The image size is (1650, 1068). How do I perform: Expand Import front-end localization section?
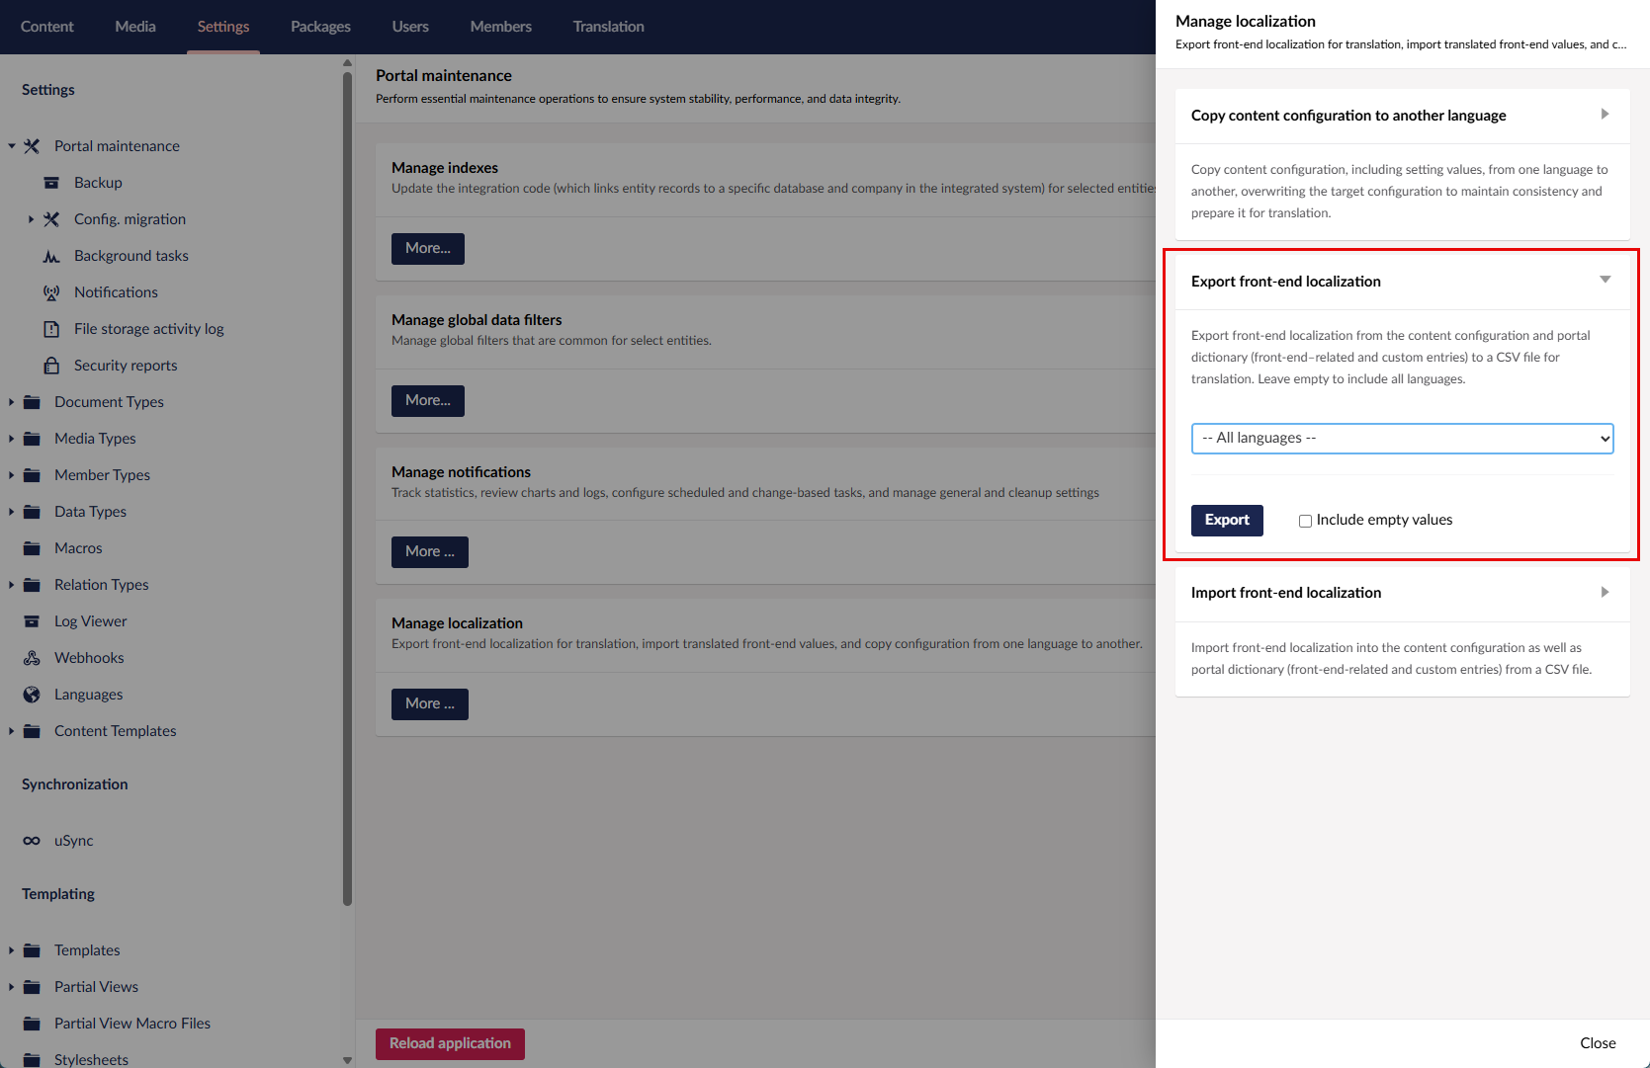coord(1604,592)
